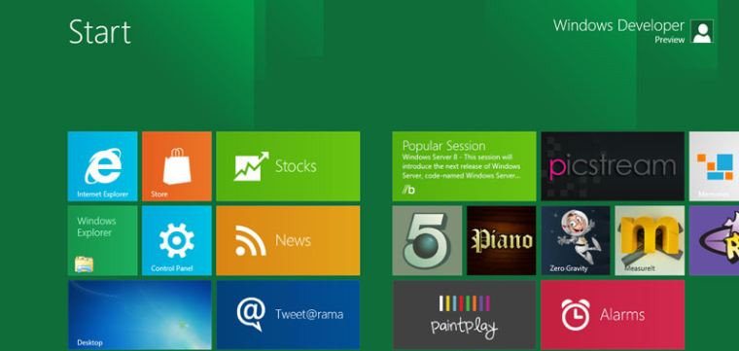Image resolution: width=739 pixels, height=351 pixels.
Task: Open the purple partially visible game tile
Action: click(x=714, y=240)
